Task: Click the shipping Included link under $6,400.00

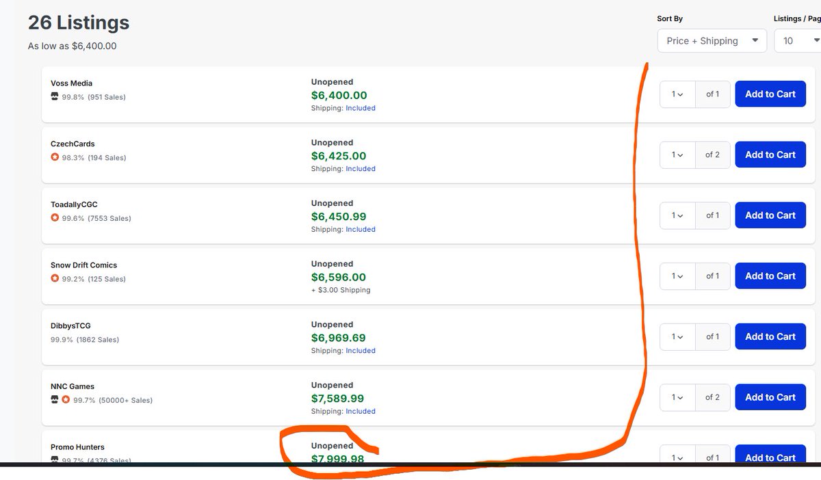Action: 361,108
